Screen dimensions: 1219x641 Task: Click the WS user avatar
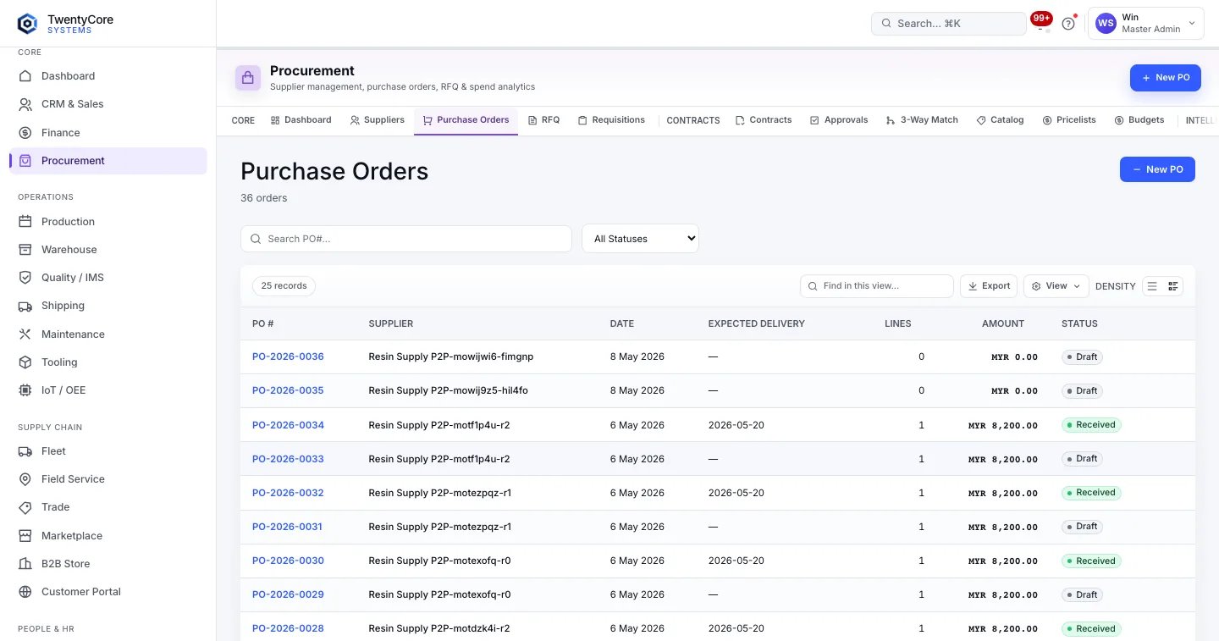click(1106, 24)
